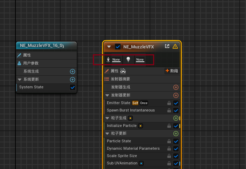
Task: Disable the Particle State checkbox
Action: pos(176,141)
